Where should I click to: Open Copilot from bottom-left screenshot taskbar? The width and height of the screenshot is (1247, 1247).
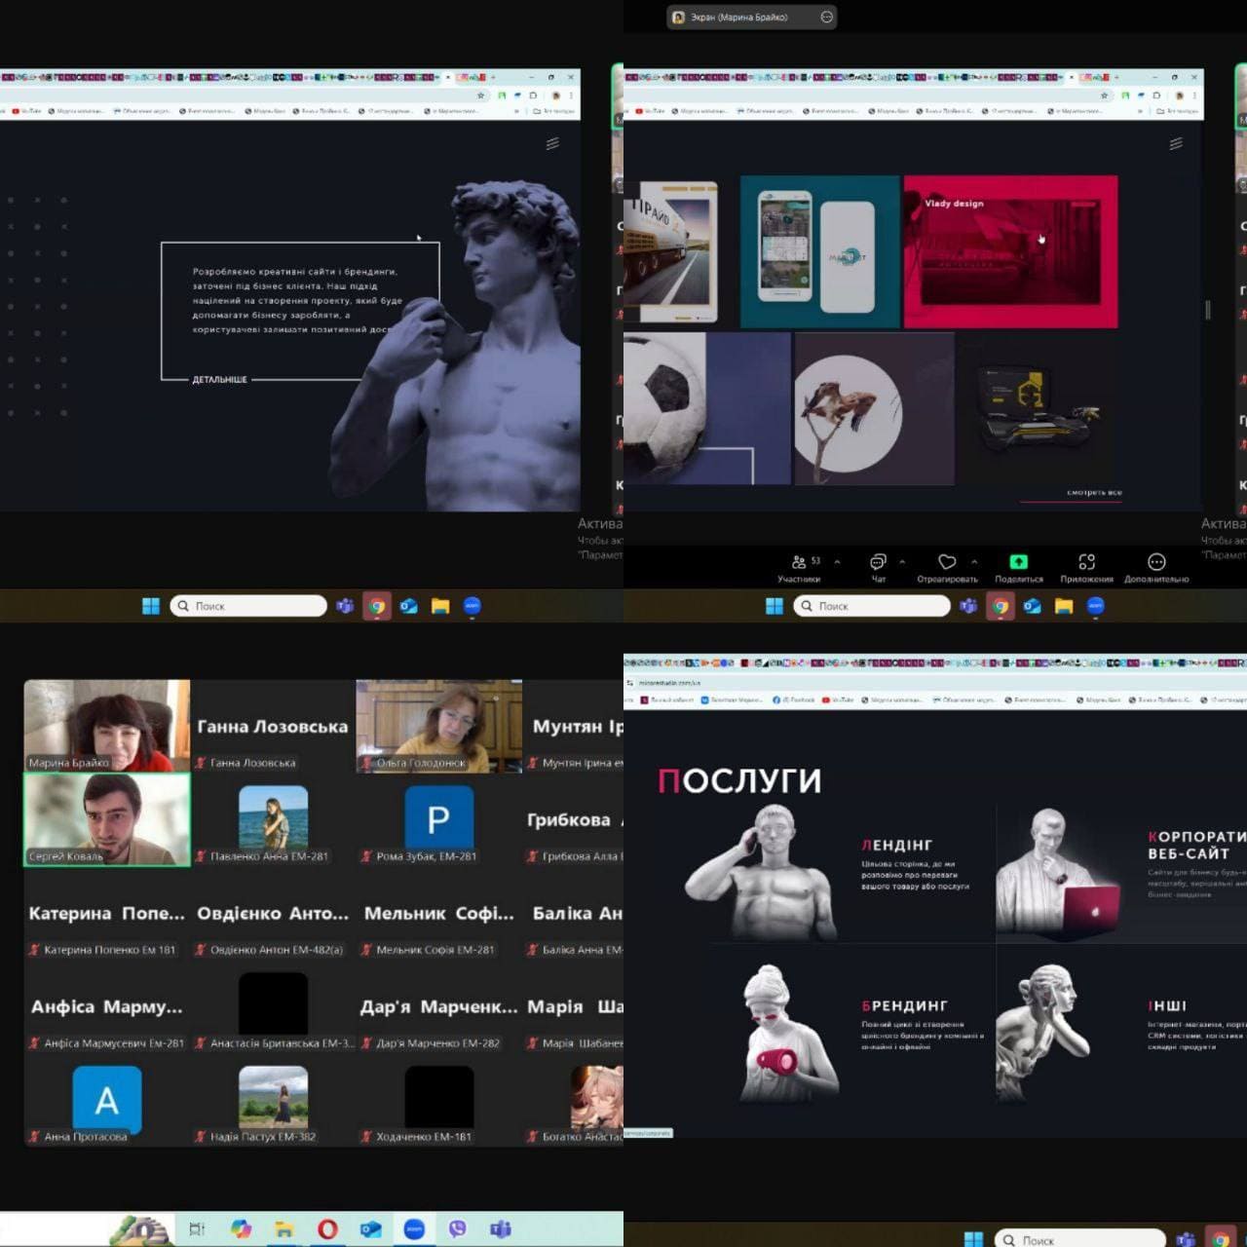241,1228
